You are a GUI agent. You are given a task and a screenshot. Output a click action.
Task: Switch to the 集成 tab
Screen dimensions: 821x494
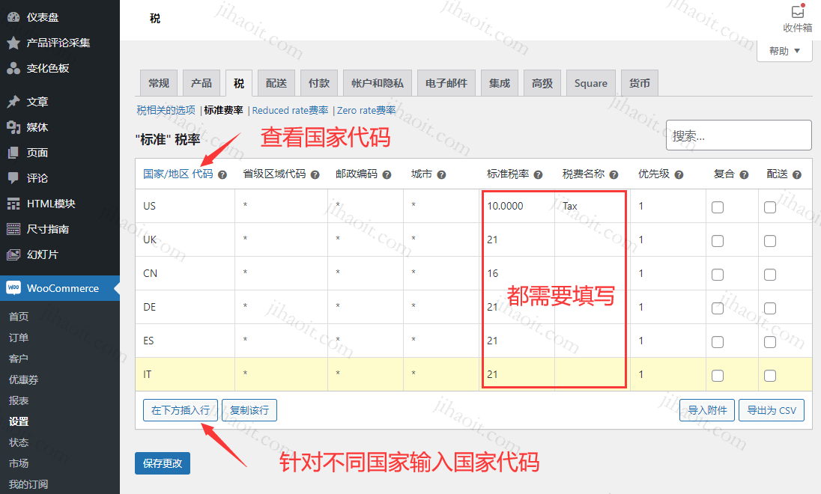point(500,83)
